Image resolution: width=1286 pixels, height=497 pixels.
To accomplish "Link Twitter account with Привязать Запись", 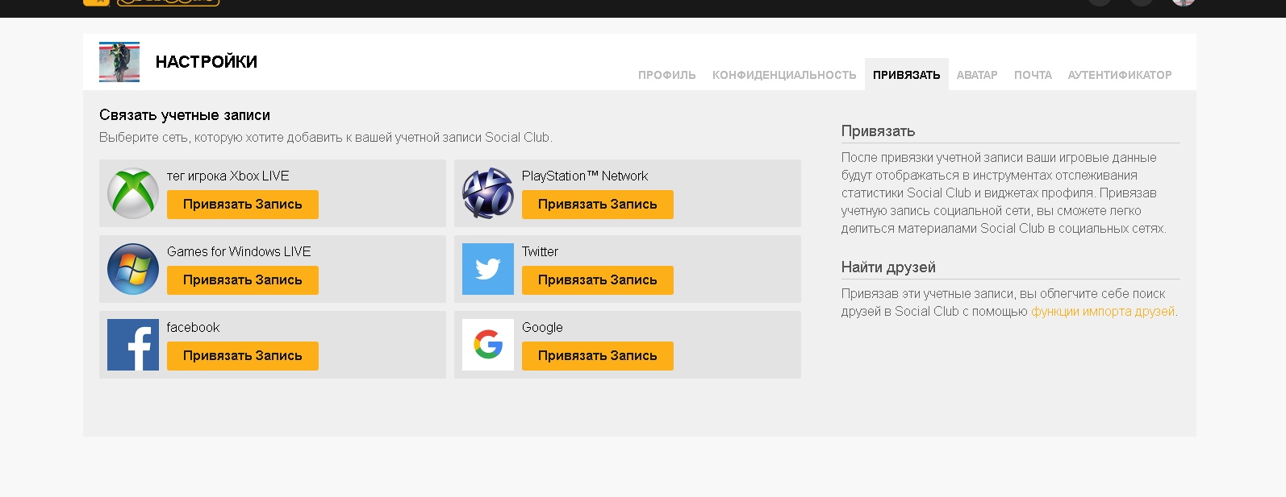I will click(x=598, y=280).
